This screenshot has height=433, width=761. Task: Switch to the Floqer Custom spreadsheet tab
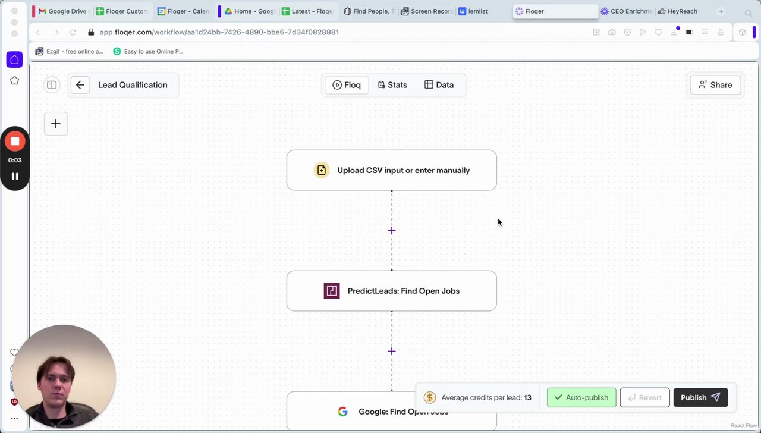(x=121, y=11)
